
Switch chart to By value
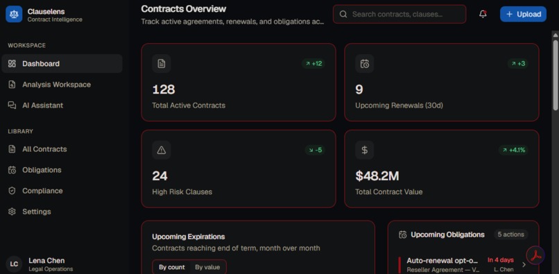pyautogui.click(x=207, y=267)
